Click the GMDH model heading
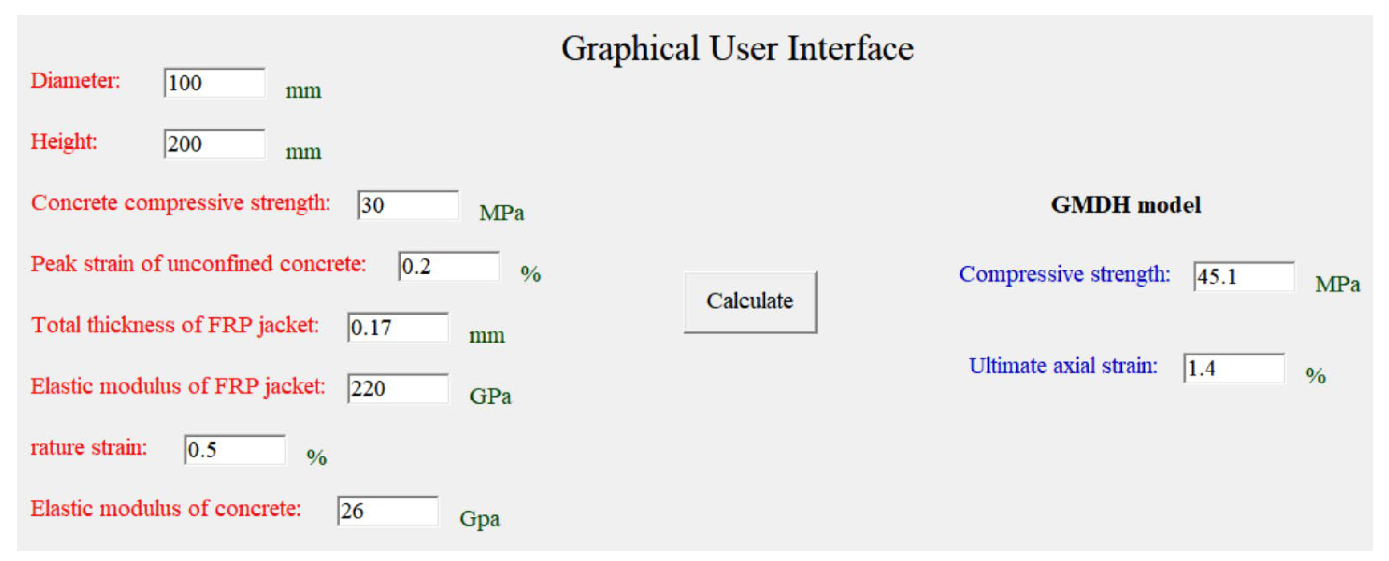 click(x=1126, y=206)
